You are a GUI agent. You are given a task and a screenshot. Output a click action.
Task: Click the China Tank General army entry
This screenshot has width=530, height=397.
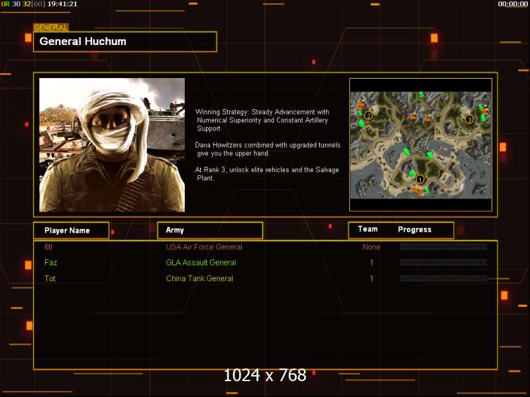(x=199, y=279)
